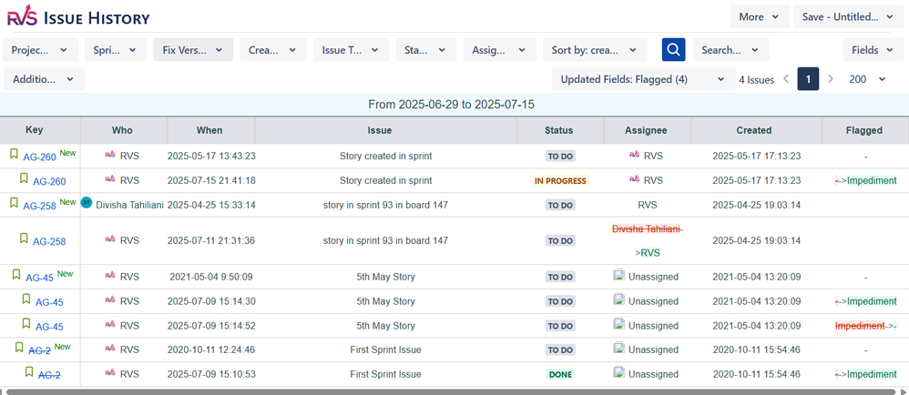909x395 pixels.
Task: Click bookmark icon beside AG-258 New
Action: tap(15, 202)
